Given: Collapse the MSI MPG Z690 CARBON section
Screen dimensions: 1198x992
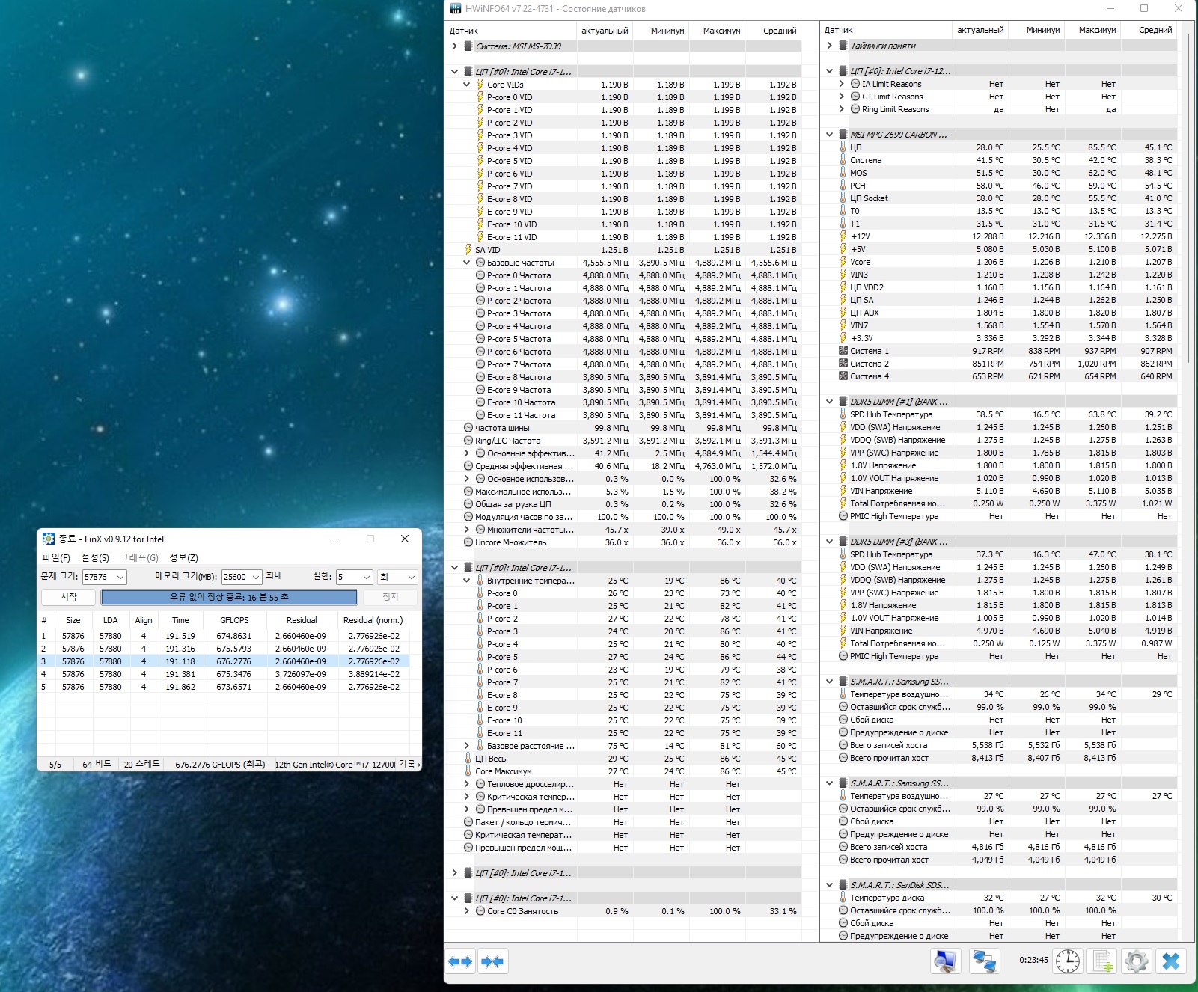Looking at the screenshot, I should pyautogui.click(x=829, y=135).
